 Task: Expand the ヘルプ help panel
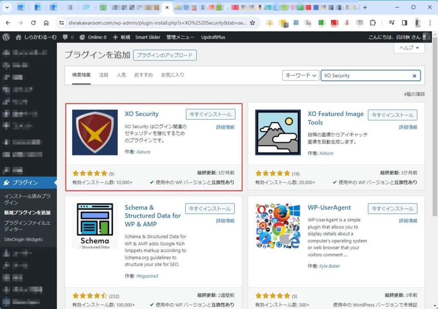409,48
